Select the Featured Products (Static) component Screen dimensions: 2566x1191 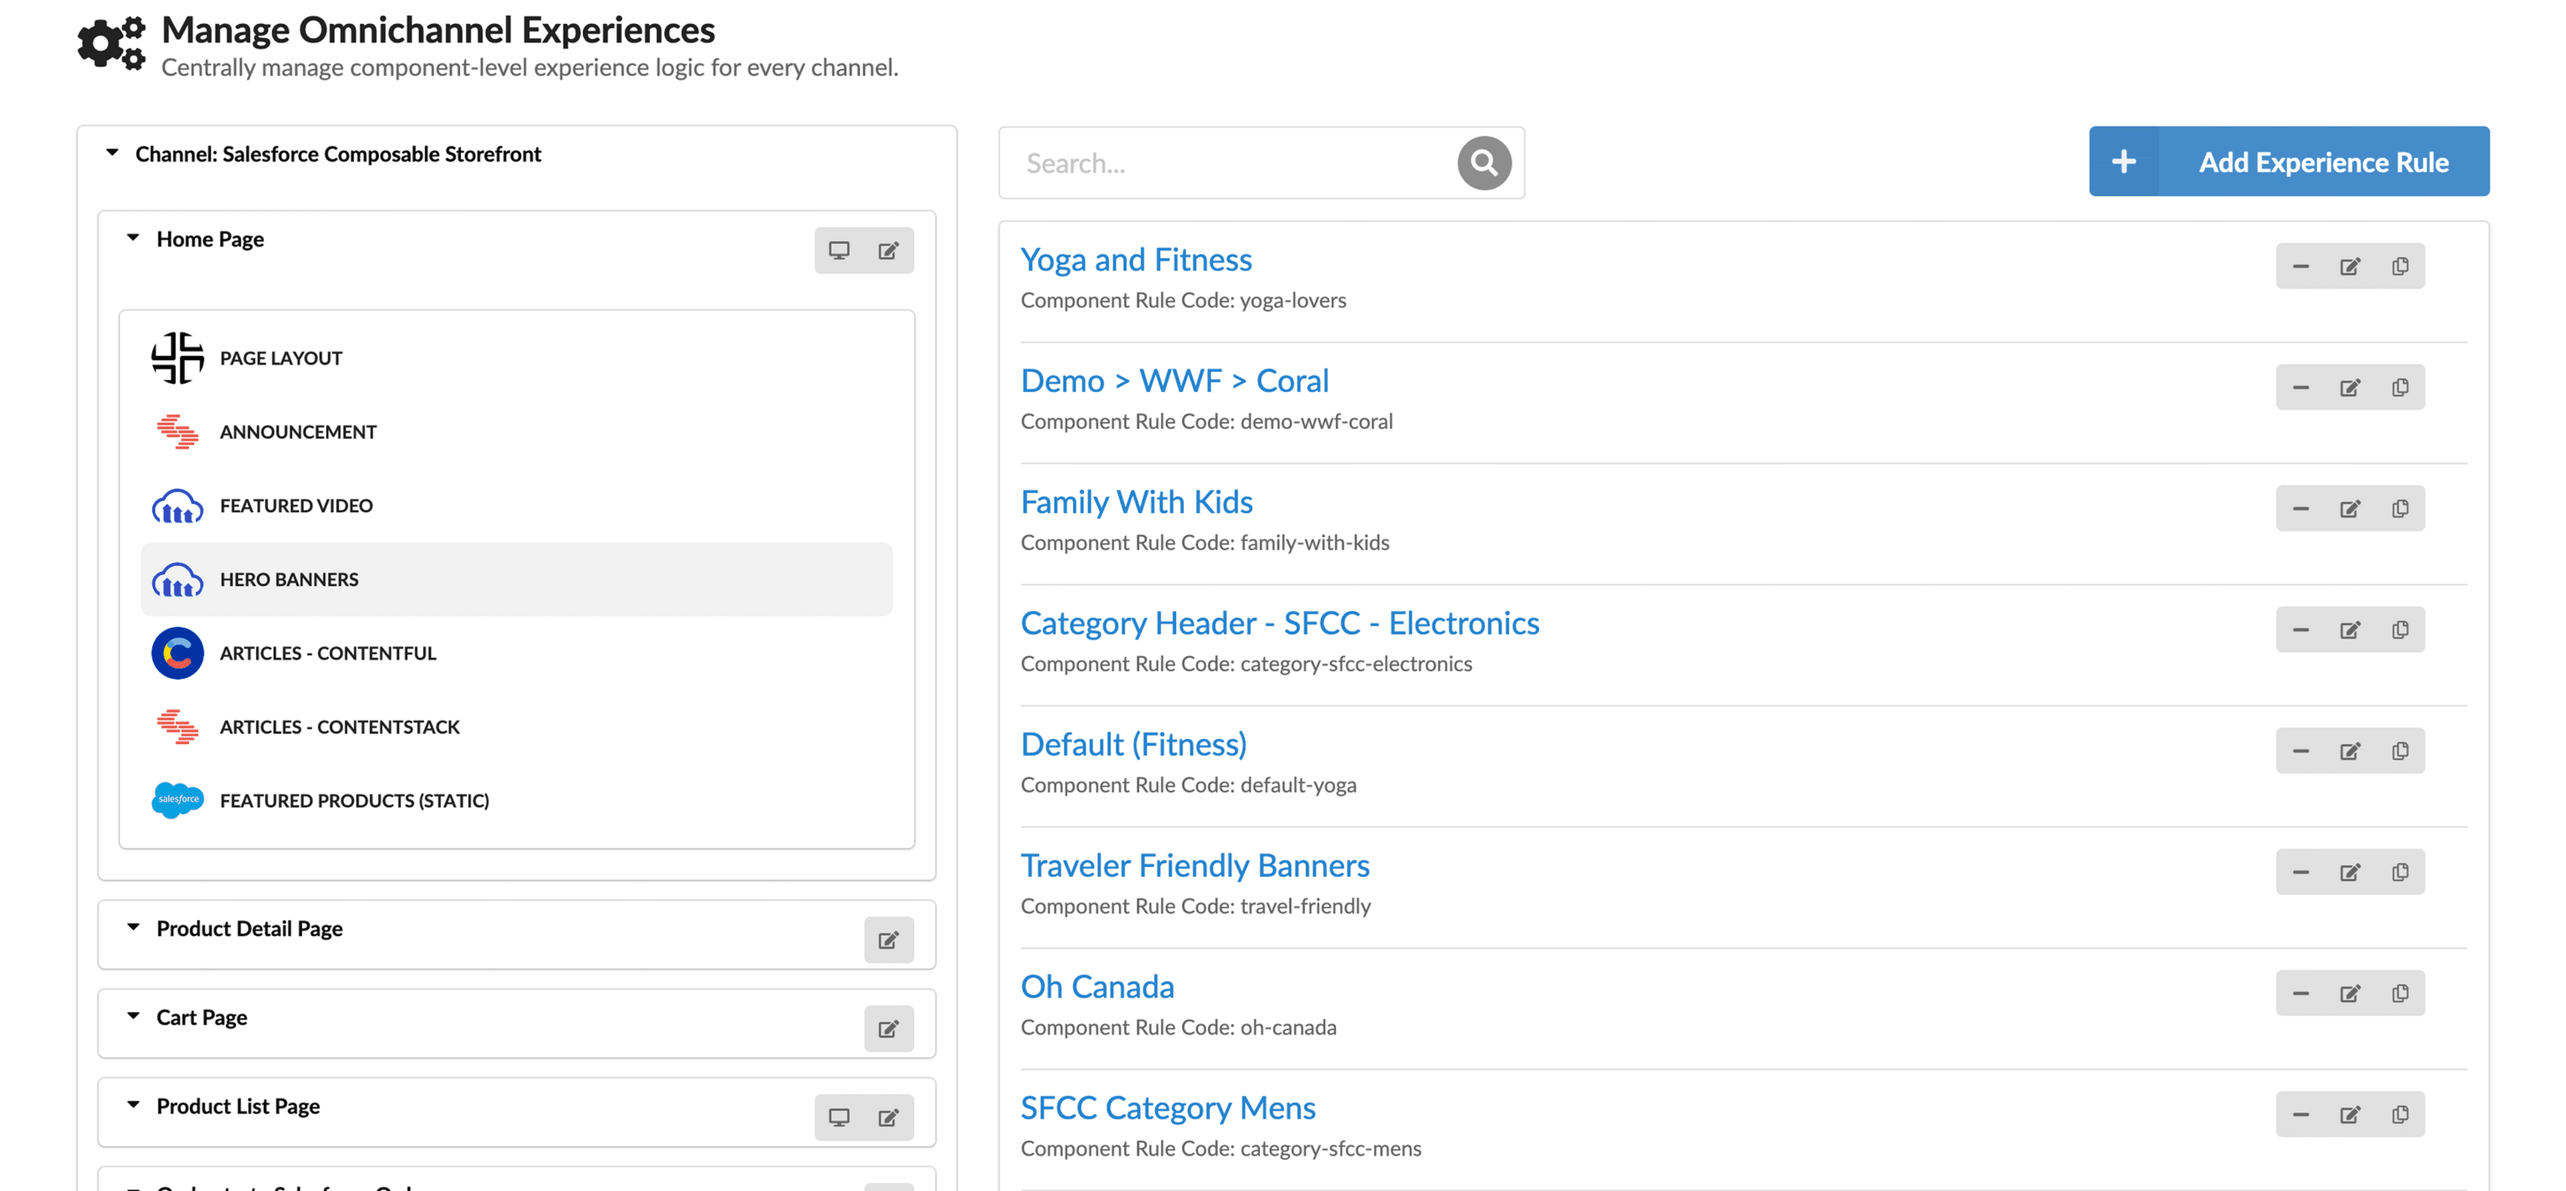coord(516,800)
